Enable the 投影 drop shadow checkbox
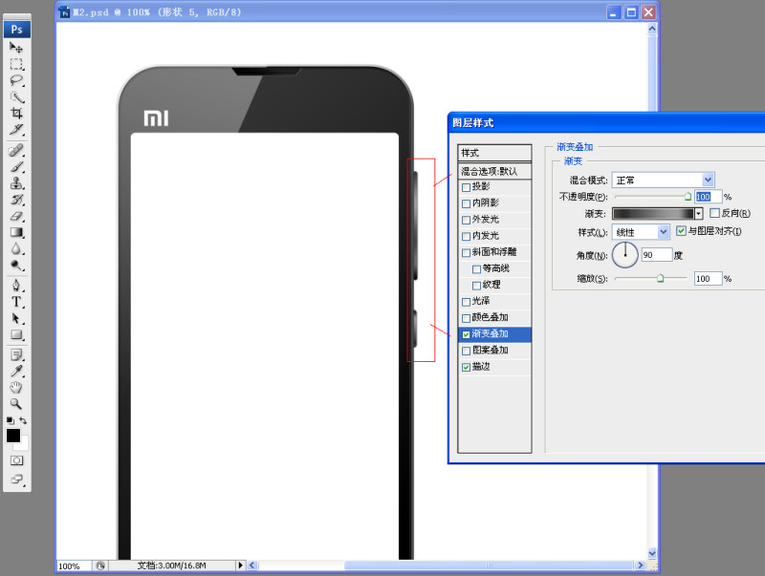 pyautogui.click(x=466, y=187)
